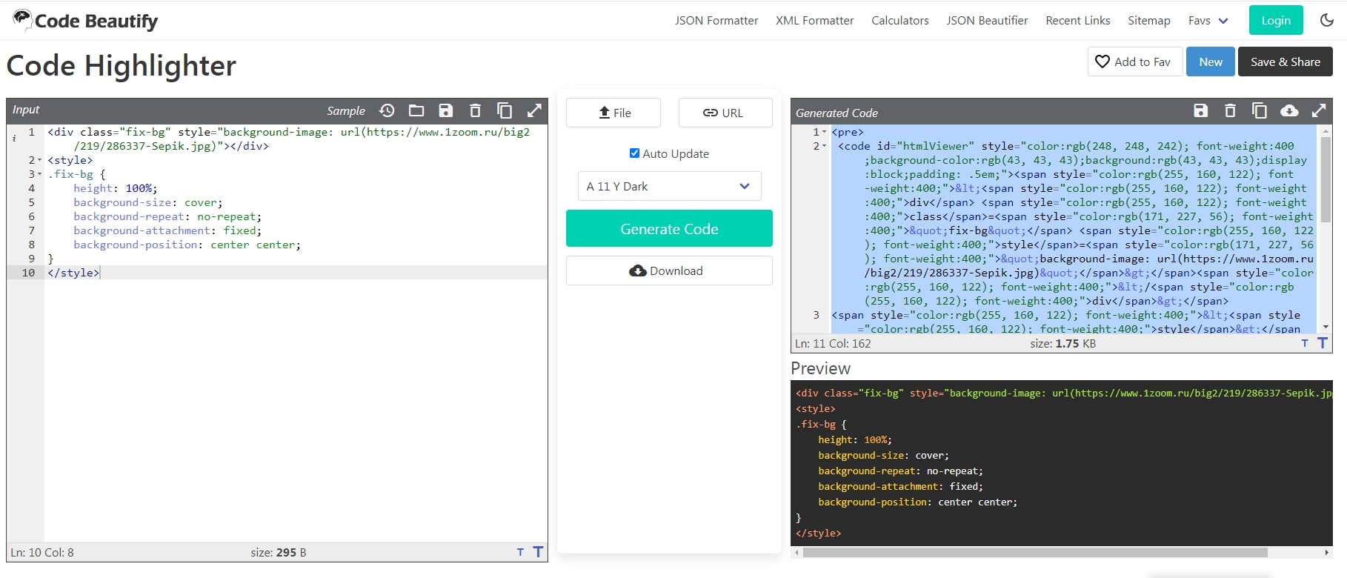Image resolution: width=1347 pixels, height=578 pixels.
Task: Click the Login button
Action: tap(1276, 20)
